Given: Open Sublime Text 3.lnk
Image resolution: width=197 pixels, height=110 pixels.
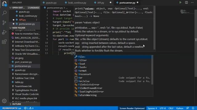Looking at the screenshot, I should [25, 78].
